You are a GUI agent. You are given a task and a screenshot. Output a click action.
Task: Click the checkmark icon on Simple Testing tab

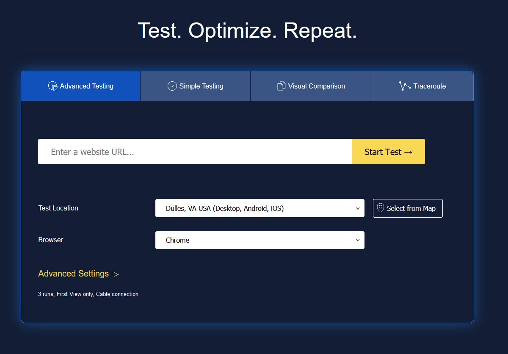pos(171,86)
